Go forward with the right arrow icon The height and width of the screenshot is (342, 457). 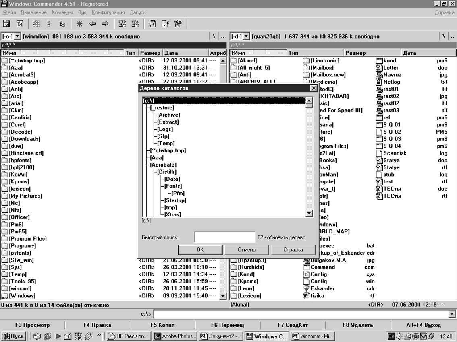click(105, 24)
